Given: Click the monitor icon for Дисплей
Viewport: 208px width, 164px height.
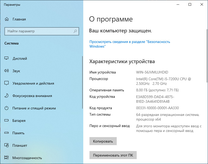Looking at the screenshot, I should [x=7, y=58].
